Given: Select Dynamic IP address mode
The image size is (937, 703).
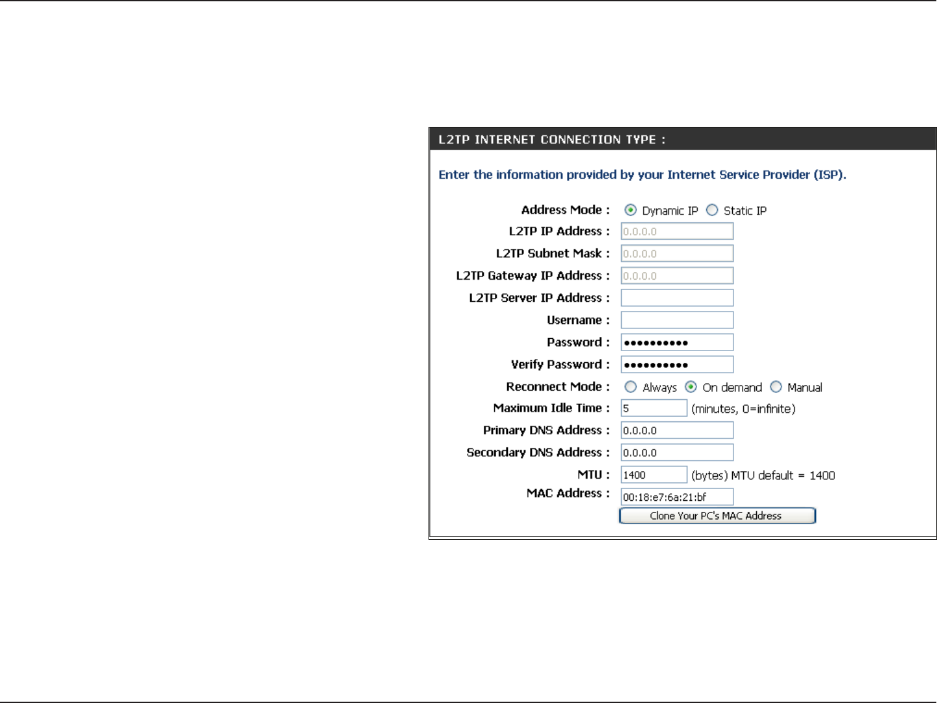Looking at the screenshot, I should click(x=630, y=210).
